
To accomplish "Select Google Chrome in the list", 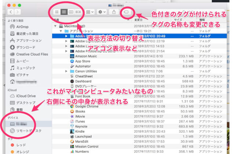I will (87, 106).
